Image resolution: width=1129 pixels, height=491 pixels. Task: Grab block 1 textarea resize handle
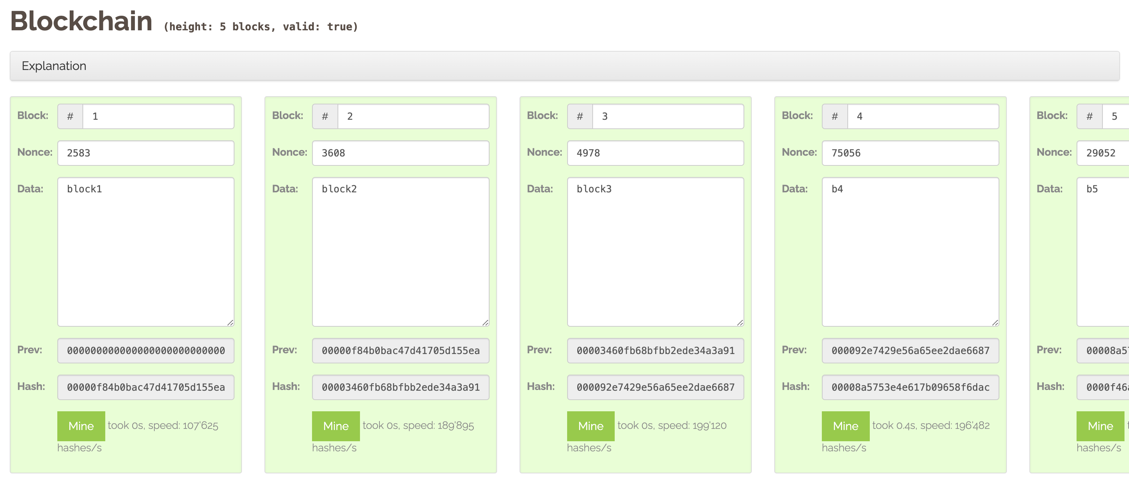point(230,322)
